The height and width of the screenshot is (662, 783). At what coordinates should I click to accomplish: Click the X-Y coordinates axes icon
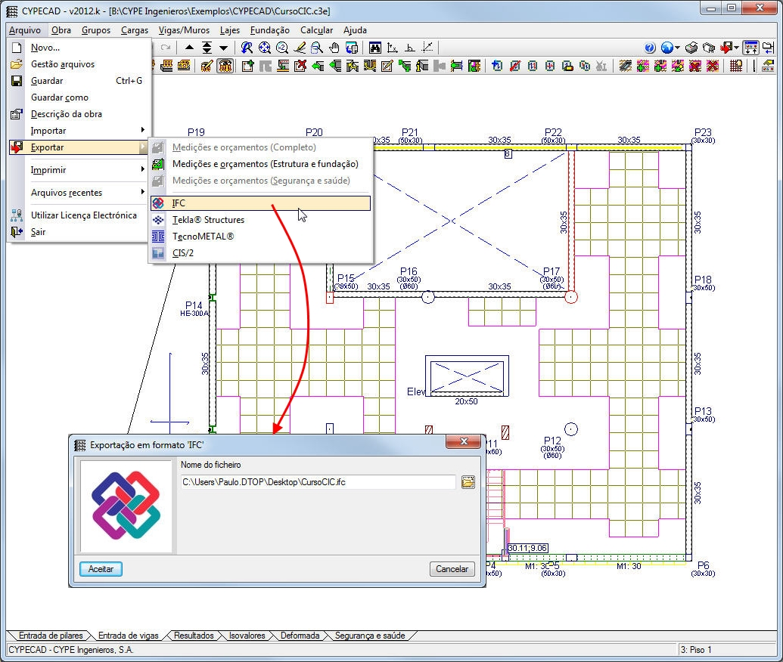click(393, 48)
